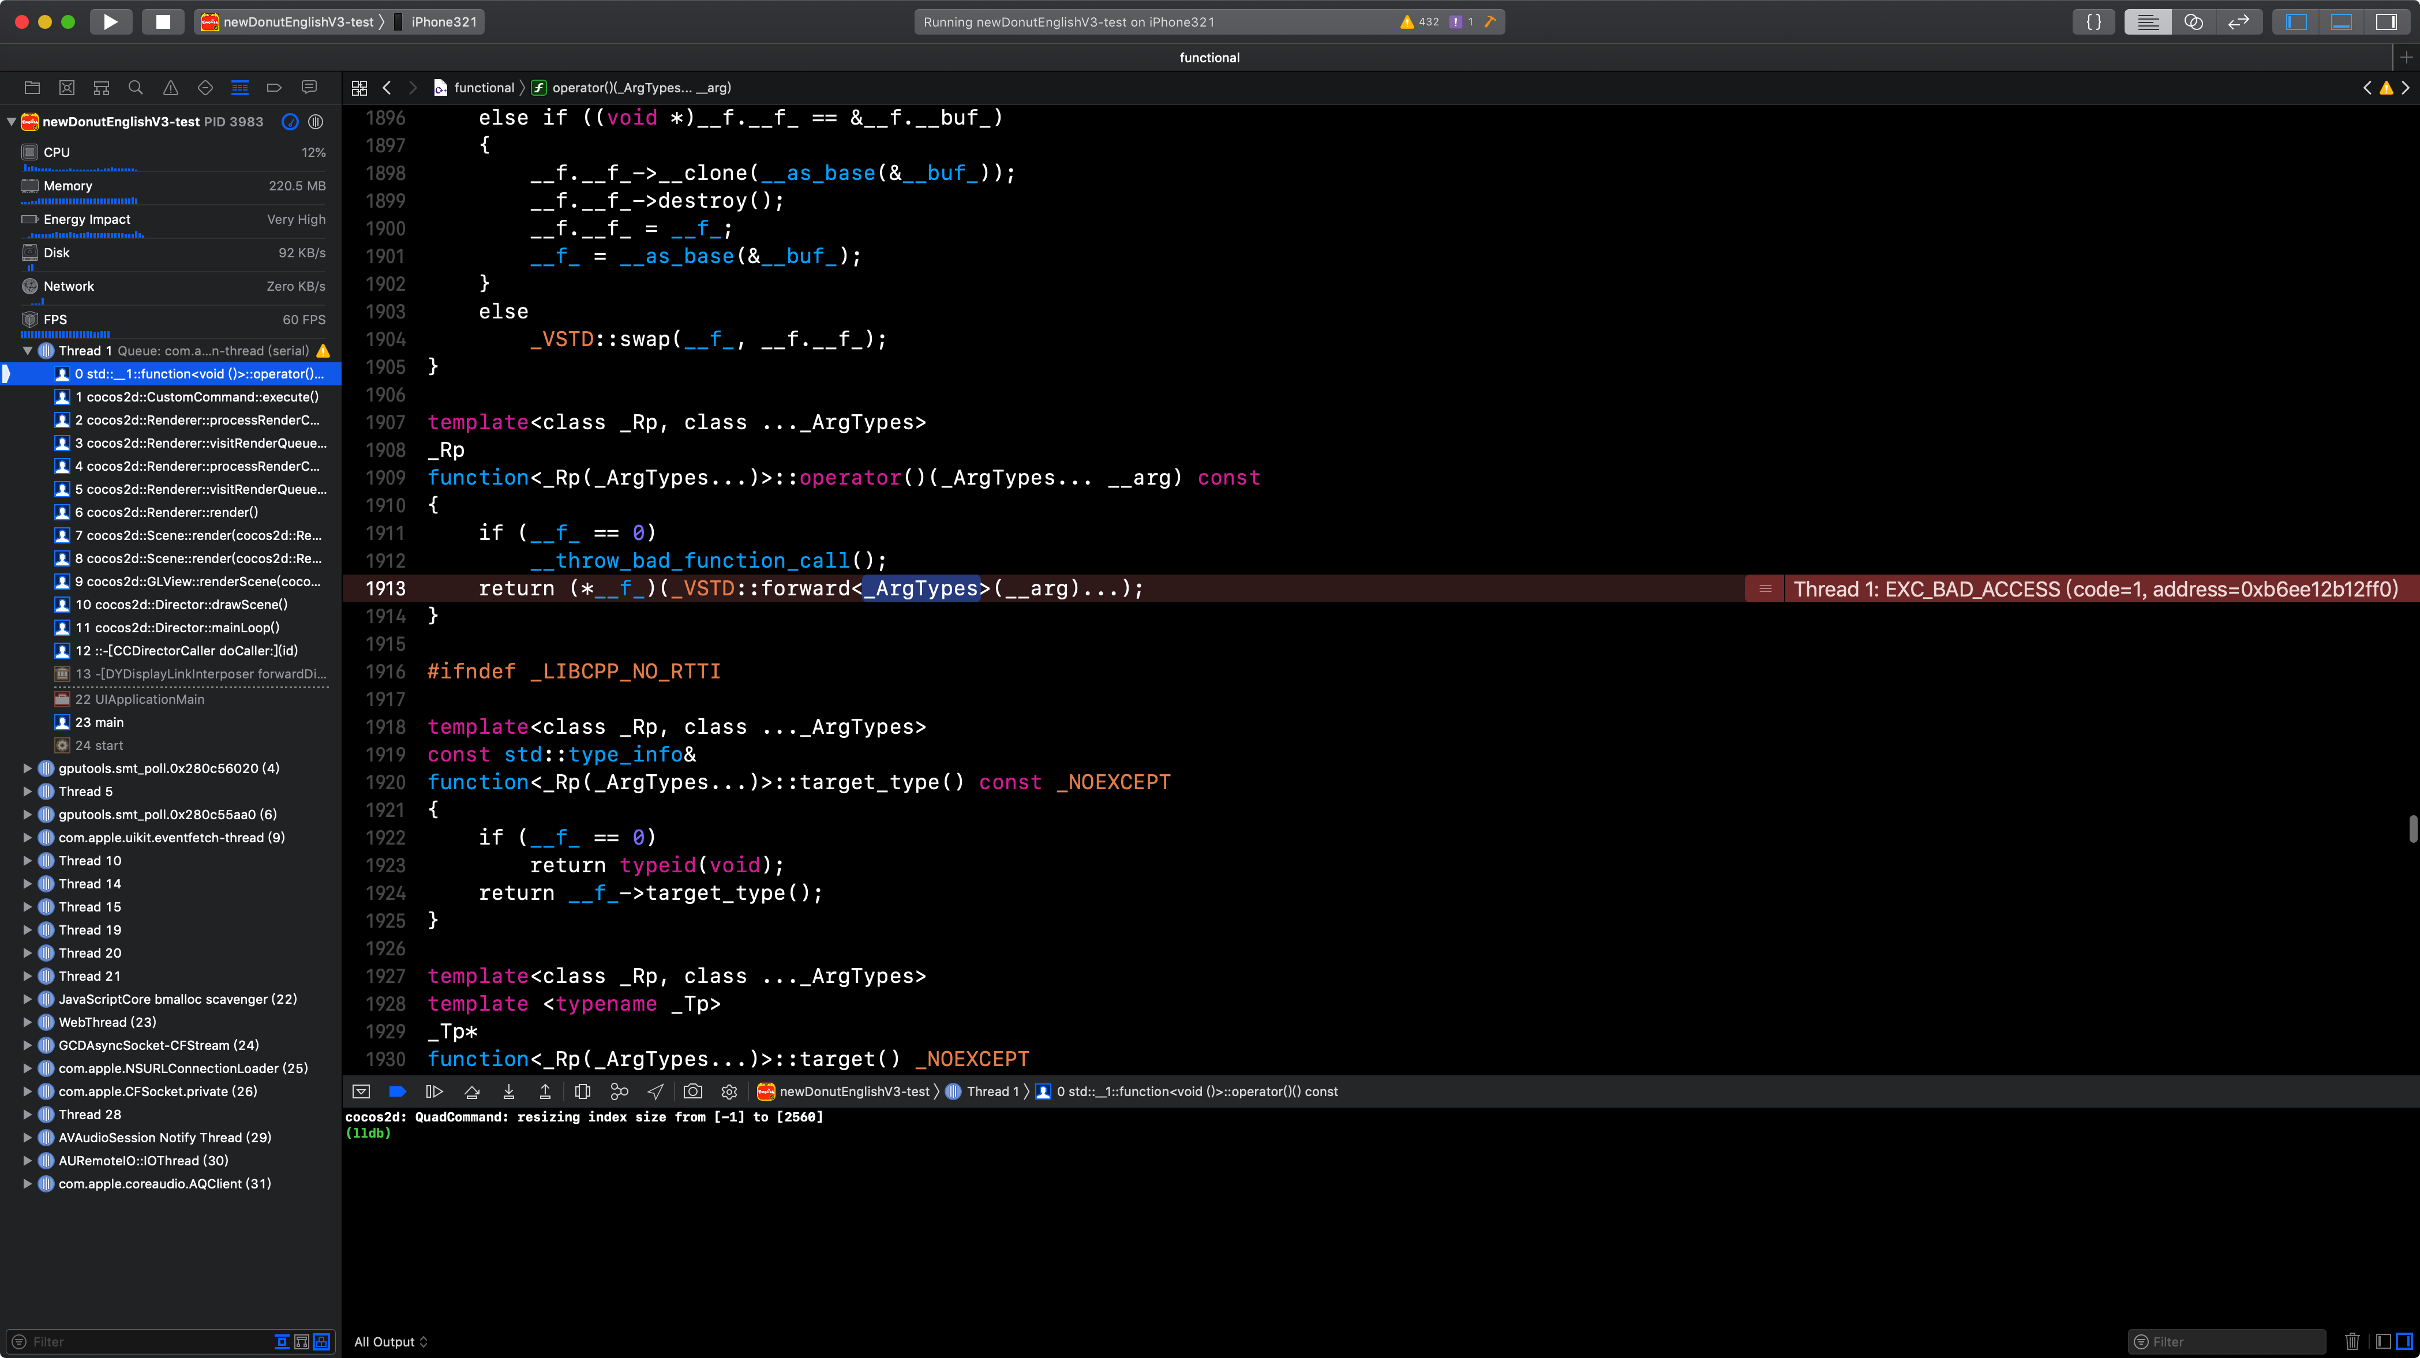Step over in the debug bar
2420x1358 pixels.
pyautogui.click(x=471, y=1091)
